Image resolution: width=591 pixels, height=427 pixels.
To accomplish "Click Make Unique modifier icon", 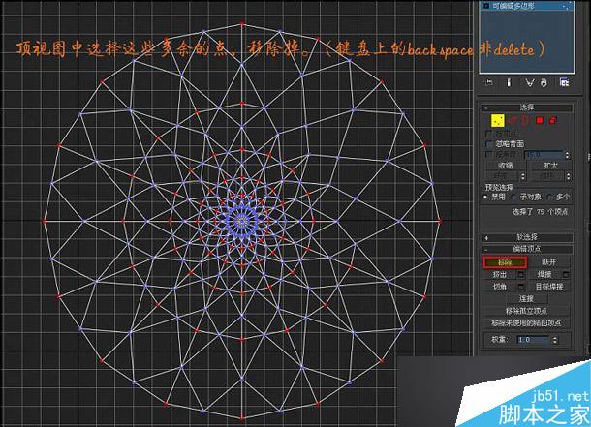I will 530,82.
